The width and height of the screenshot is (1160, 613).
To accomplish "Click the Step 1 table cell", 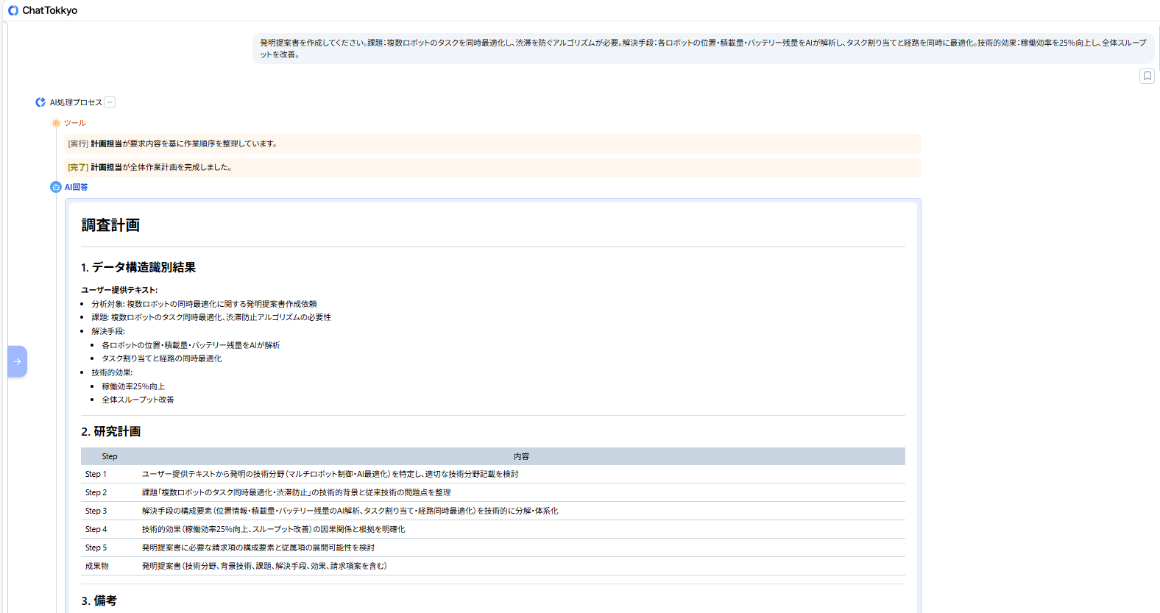I will point(110,474).
